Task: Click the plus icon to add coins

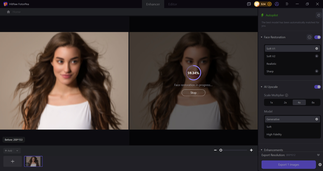Action: pyautogui.click(x=269, y=4)
